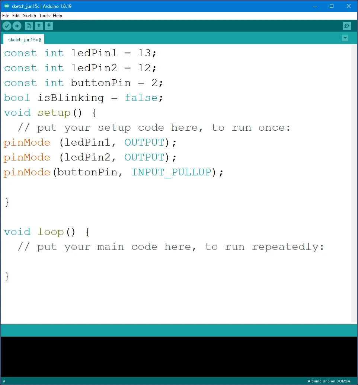Click the 'void loop() {' line
358x385 pixels.
(x=47, y=232)
